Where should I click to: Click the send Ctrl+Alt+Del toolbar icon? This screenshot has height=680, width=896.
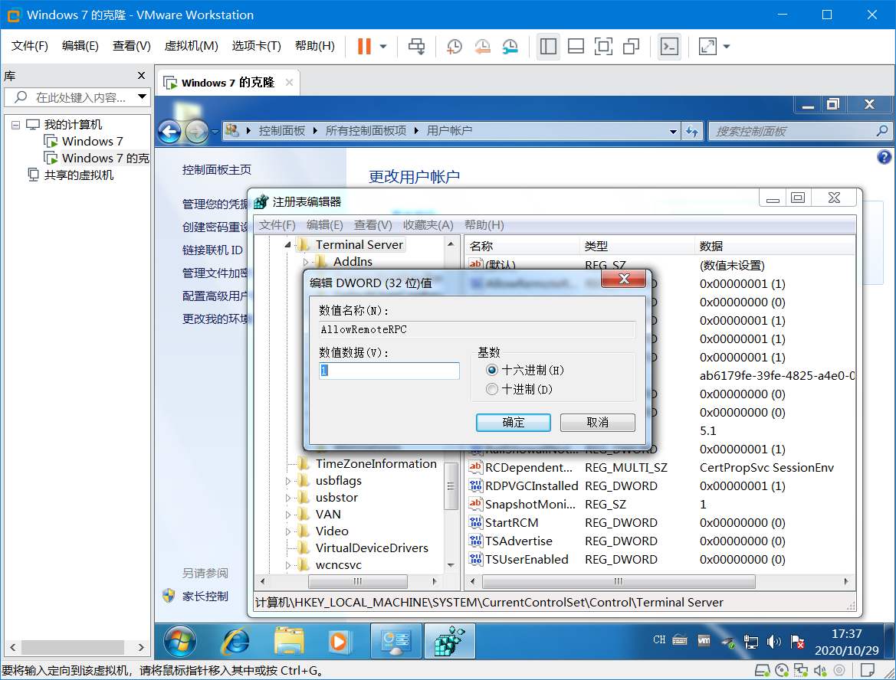(x=416, y=46)
